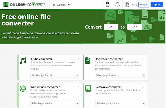Open the Audio converter heading link
The height and width of the screenshot is (108, 166).
(41, 59)
